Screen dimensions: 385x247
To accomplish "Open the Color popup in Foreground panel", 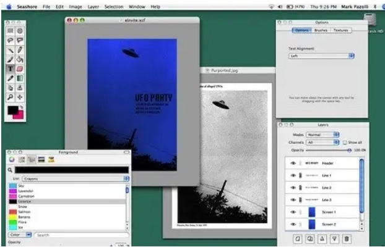I will click(20, 235).
